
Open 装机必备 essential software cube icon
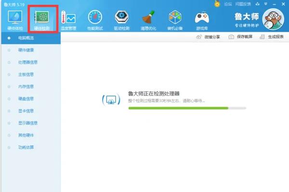point(175,20)
